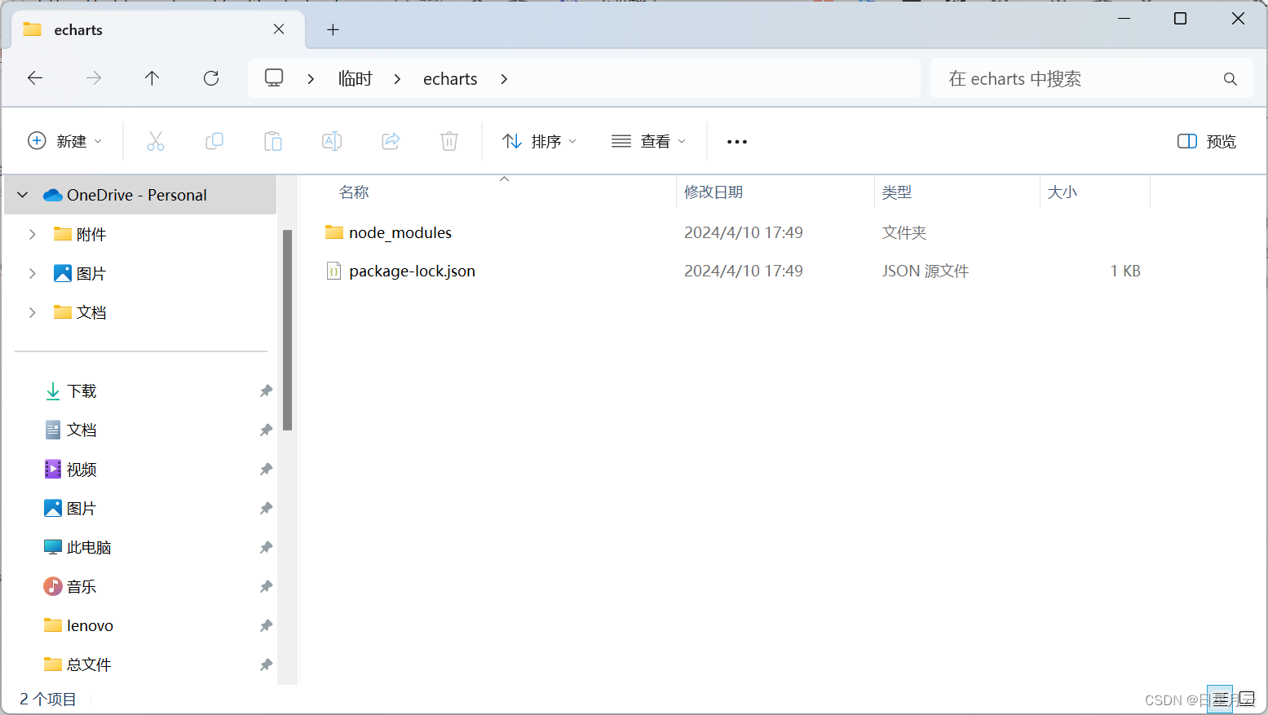This screenshot has width=1268, height=715.
Task: Click the Paste clipboard icon
Action: 273,141
